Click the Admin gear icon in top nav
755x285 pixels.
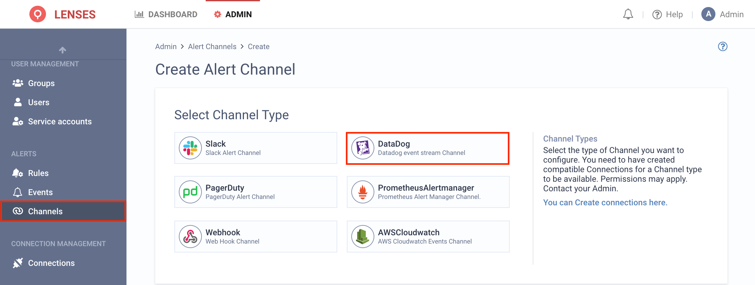tap(217, 14)
